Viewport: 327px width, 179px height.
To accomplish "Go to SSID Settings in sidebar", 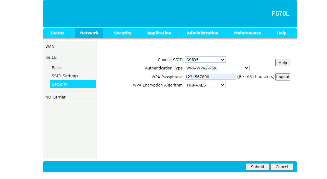I will coord(65,76).
